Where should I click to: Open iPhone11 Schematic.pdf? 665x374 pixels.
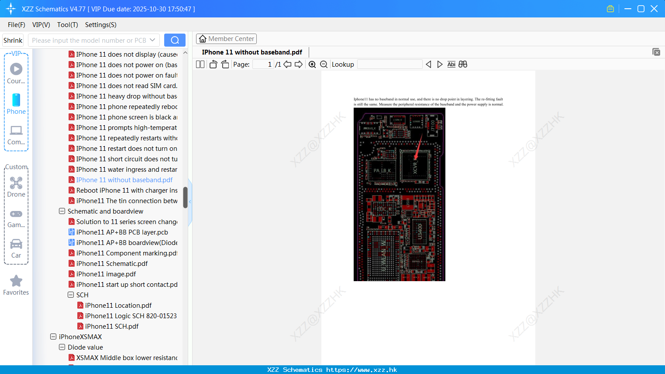(108, 263)
